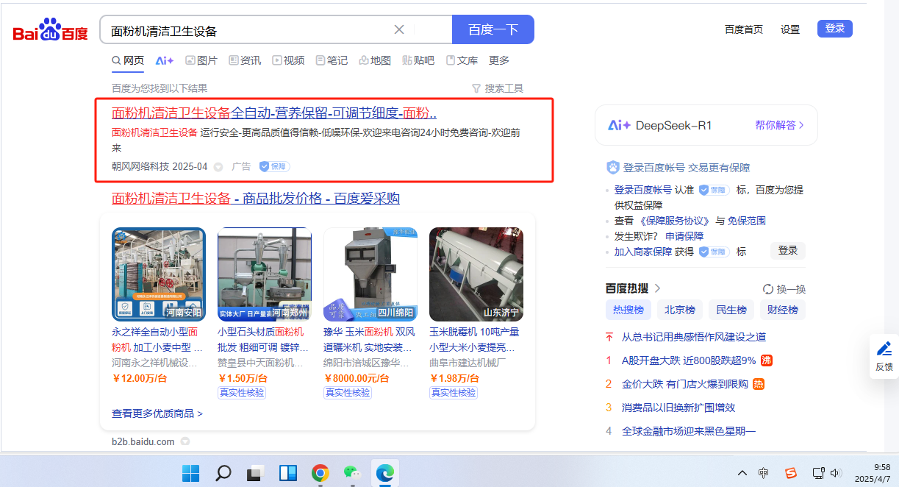899x487 pixels.
Task: Open the 四川绵阳 machine thumbnail
Action: (370, 274)
